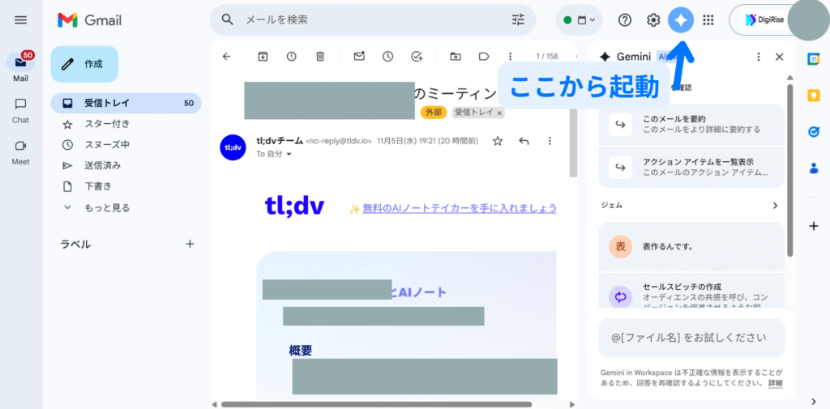Screen dimensions: 830x409
Task: Archive the open email
Action: click(263, 56)
